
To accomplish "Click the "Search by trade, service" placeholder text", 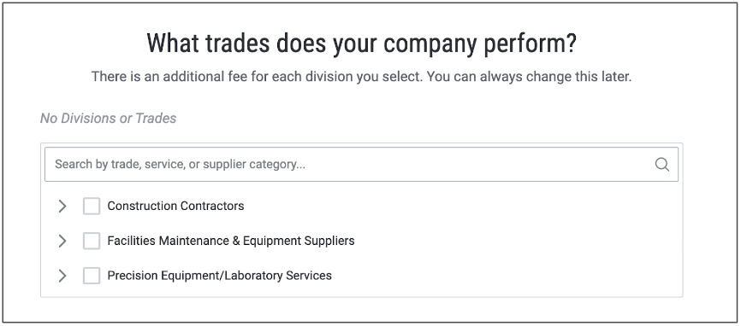I will tap(180, 165).
